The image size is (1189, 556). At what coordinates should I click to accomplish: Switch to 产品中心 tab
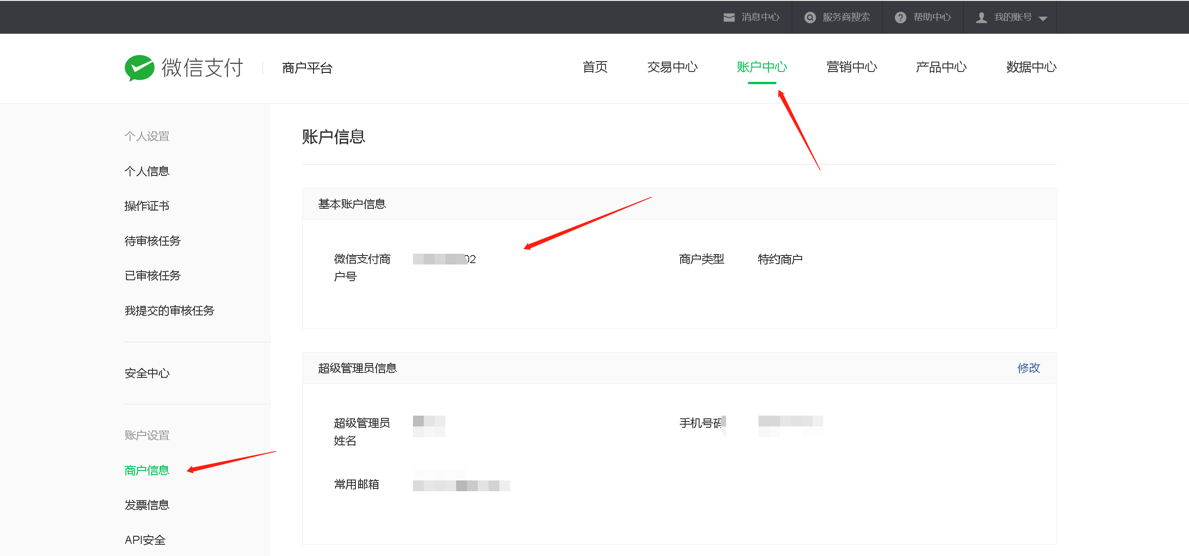(x=941, y=67)
